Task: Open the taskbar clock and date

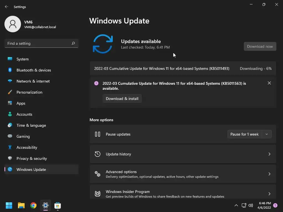Action: tap(264, 205)
